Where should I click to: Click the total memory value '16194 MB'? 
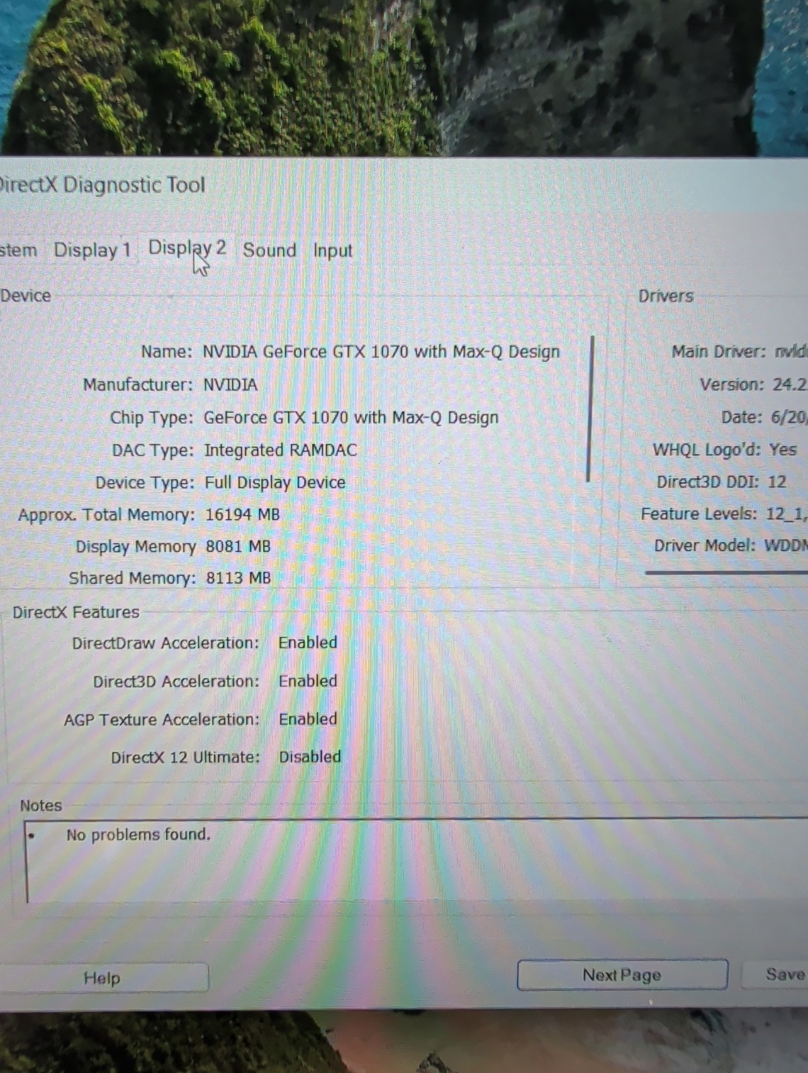(x=242, y=514)
